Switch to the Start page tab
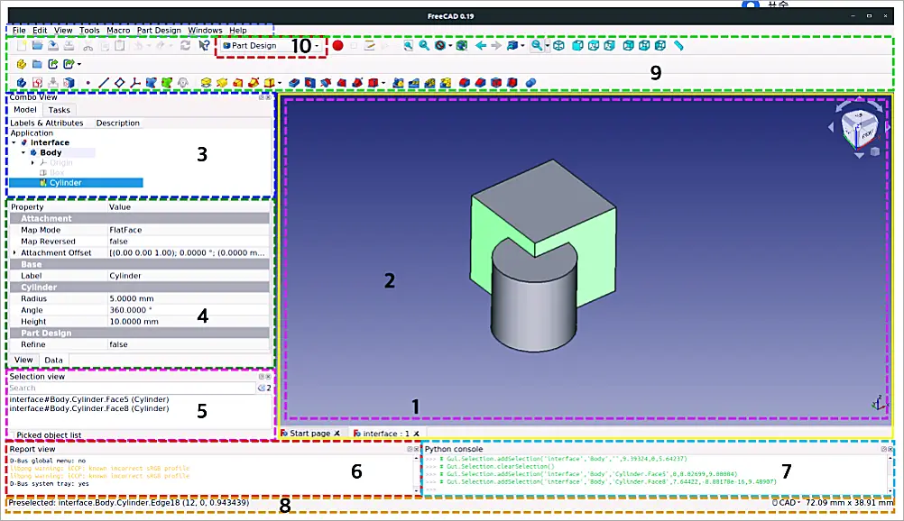The height and width of the screenshot is (521, 904). coord(310,434)
